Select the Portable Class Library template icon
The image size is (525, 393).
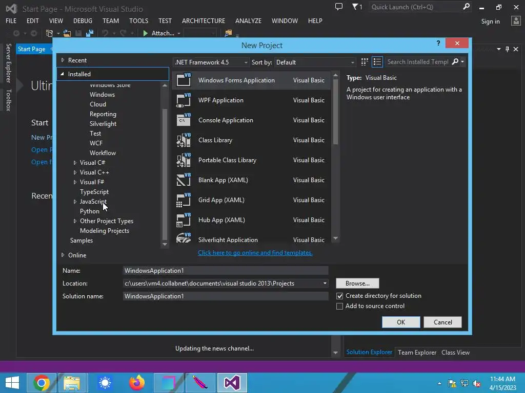(184, 160)
